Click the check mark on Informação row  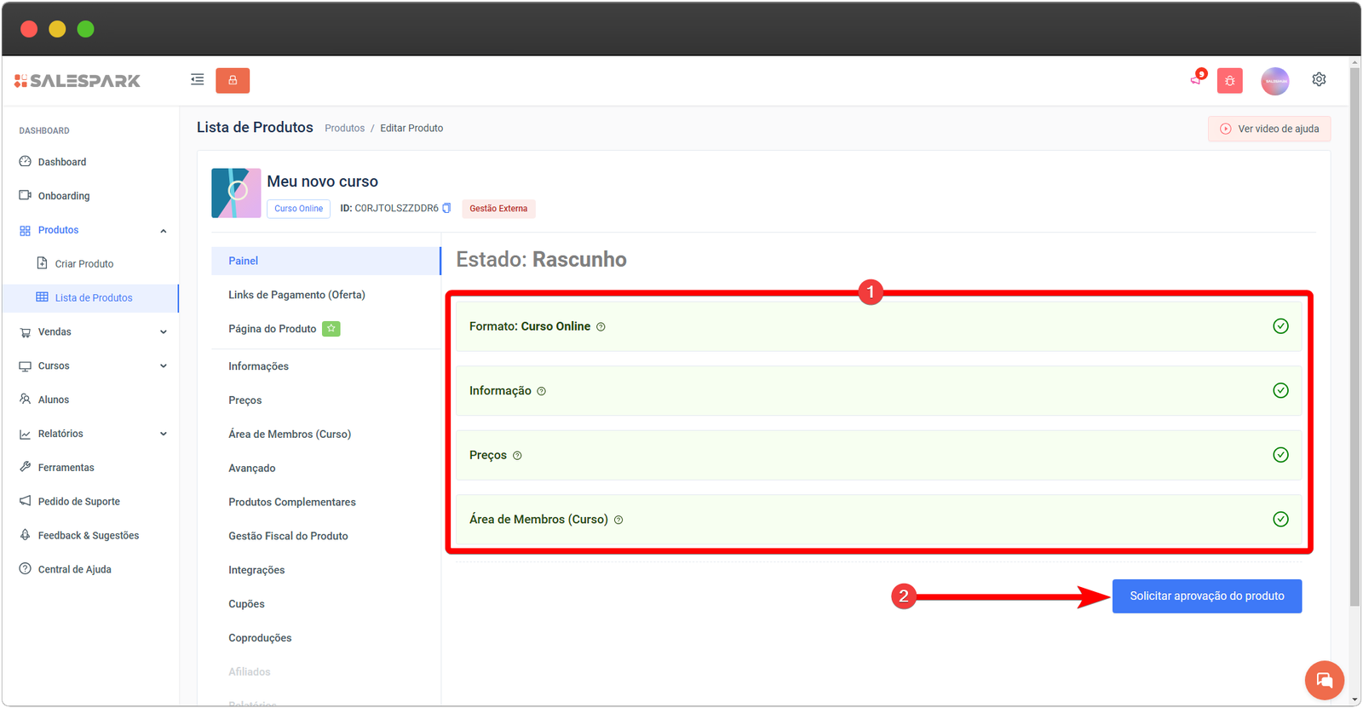click(x=1280, y=390)
